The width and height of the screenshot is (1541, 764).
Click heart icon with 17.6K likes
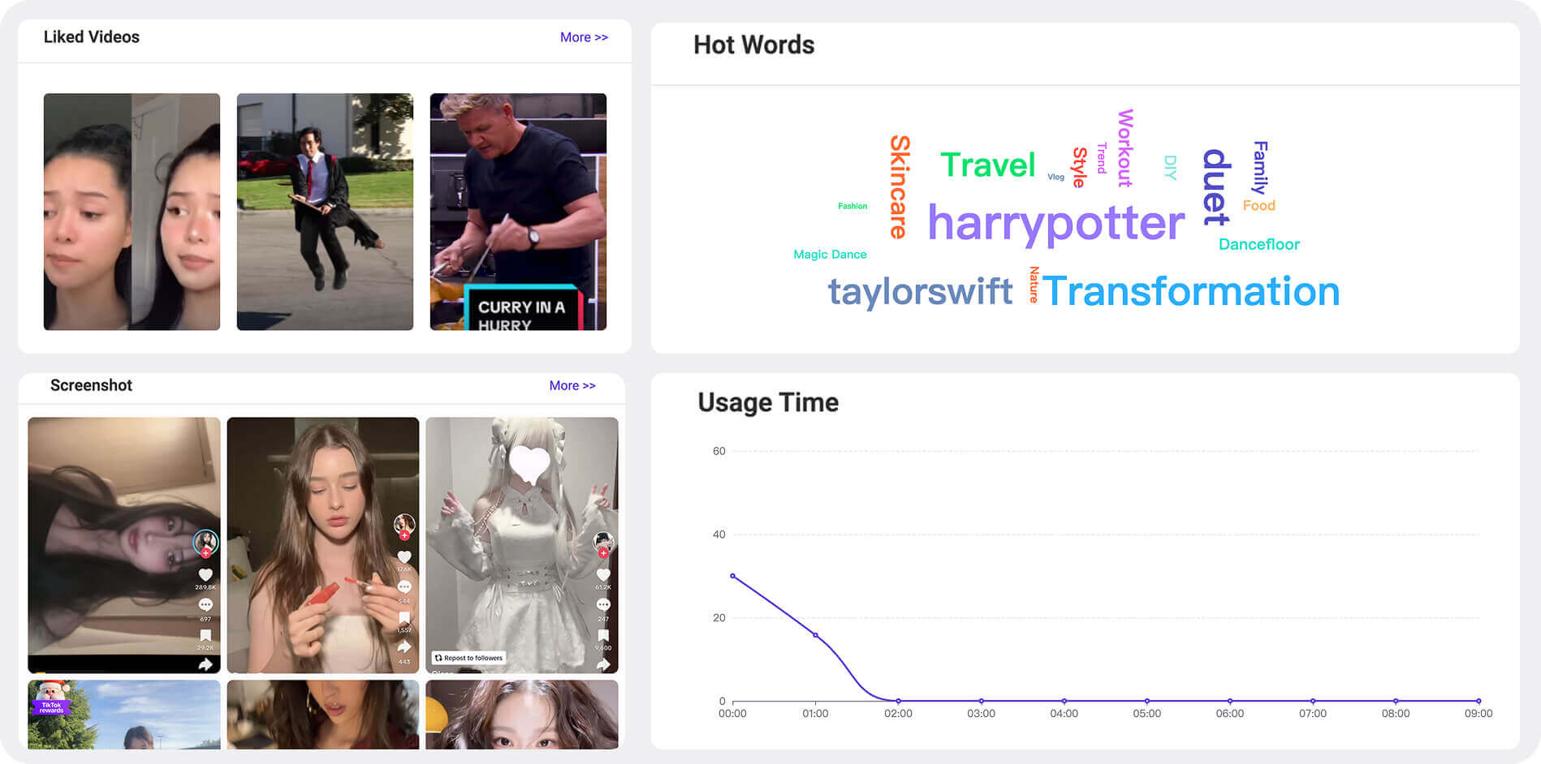[x=404, y=556]
